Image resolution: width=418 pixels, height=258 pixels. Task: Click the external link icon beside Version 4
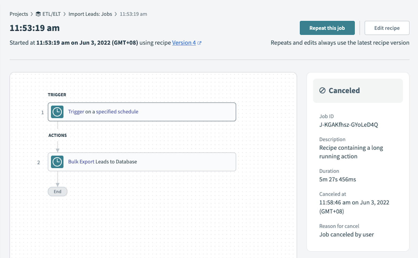pyautogui.click(x=199, y=43)
